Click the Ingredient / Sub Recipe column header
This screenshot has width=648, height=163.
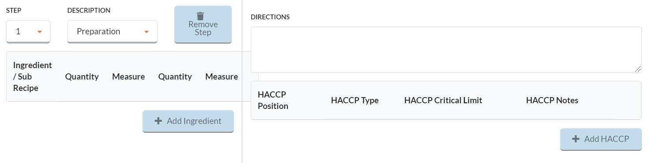(x=33, y=76)
